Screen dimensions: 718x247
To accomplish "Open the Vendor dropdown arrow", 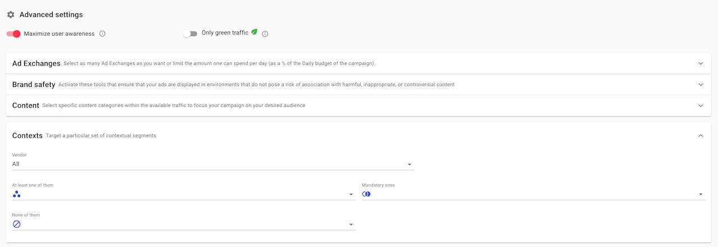I will pyautogui.click(x=410, y=165).
